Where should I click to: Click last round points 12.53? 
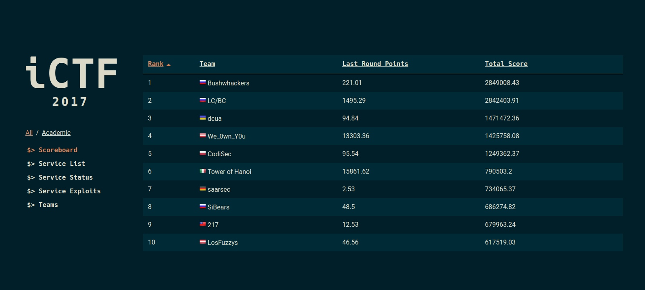coord(350,224)
